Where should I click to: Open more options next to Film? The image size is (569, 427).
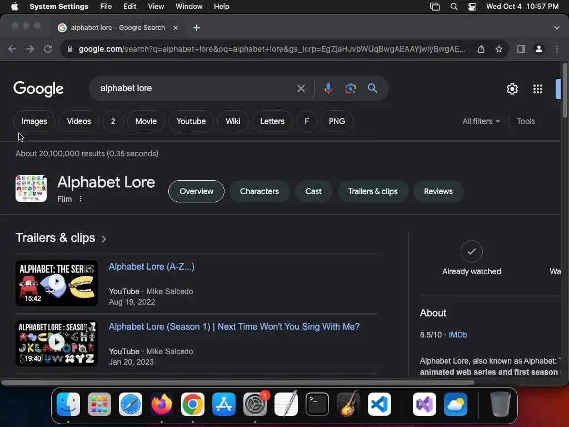click(81, 199)
